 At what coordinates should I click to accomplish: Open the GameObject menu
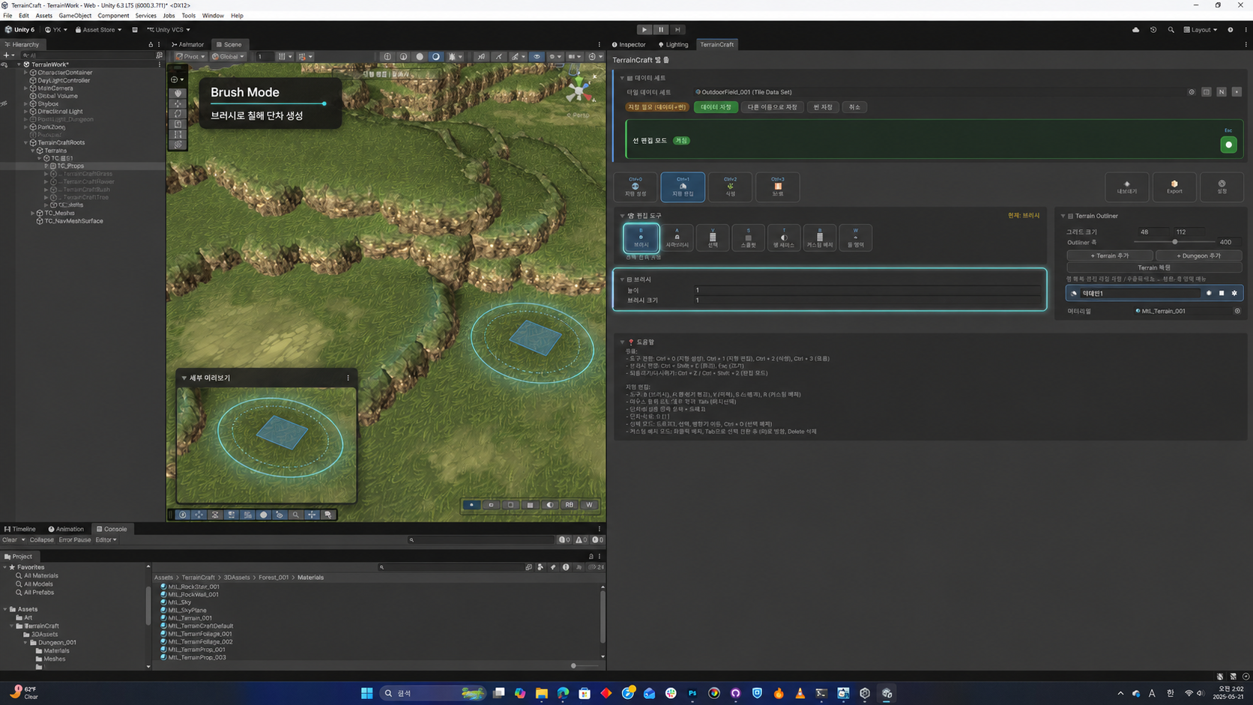[75, 15]
